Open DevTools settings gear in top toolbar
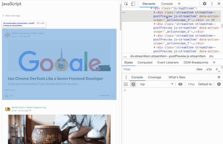Screen dimensions: 223x144 point(205,4)
